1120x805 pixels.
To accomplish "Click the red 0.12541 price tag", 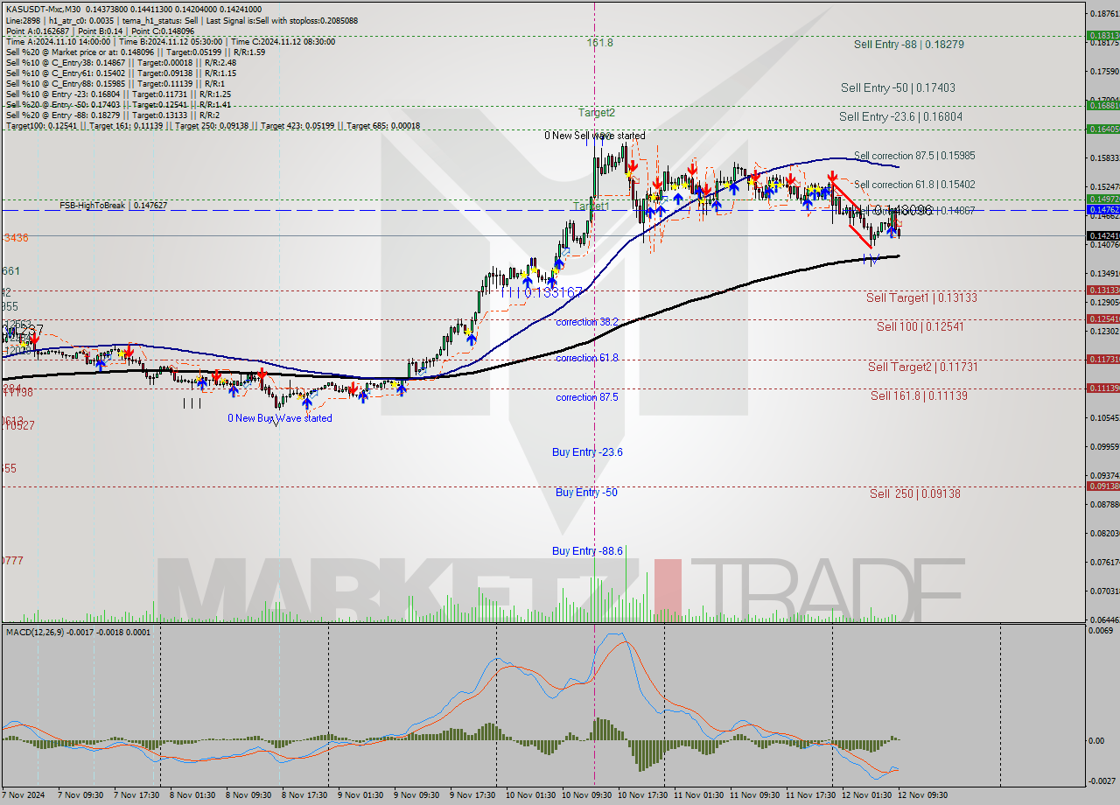I will tap(1102, 318).
